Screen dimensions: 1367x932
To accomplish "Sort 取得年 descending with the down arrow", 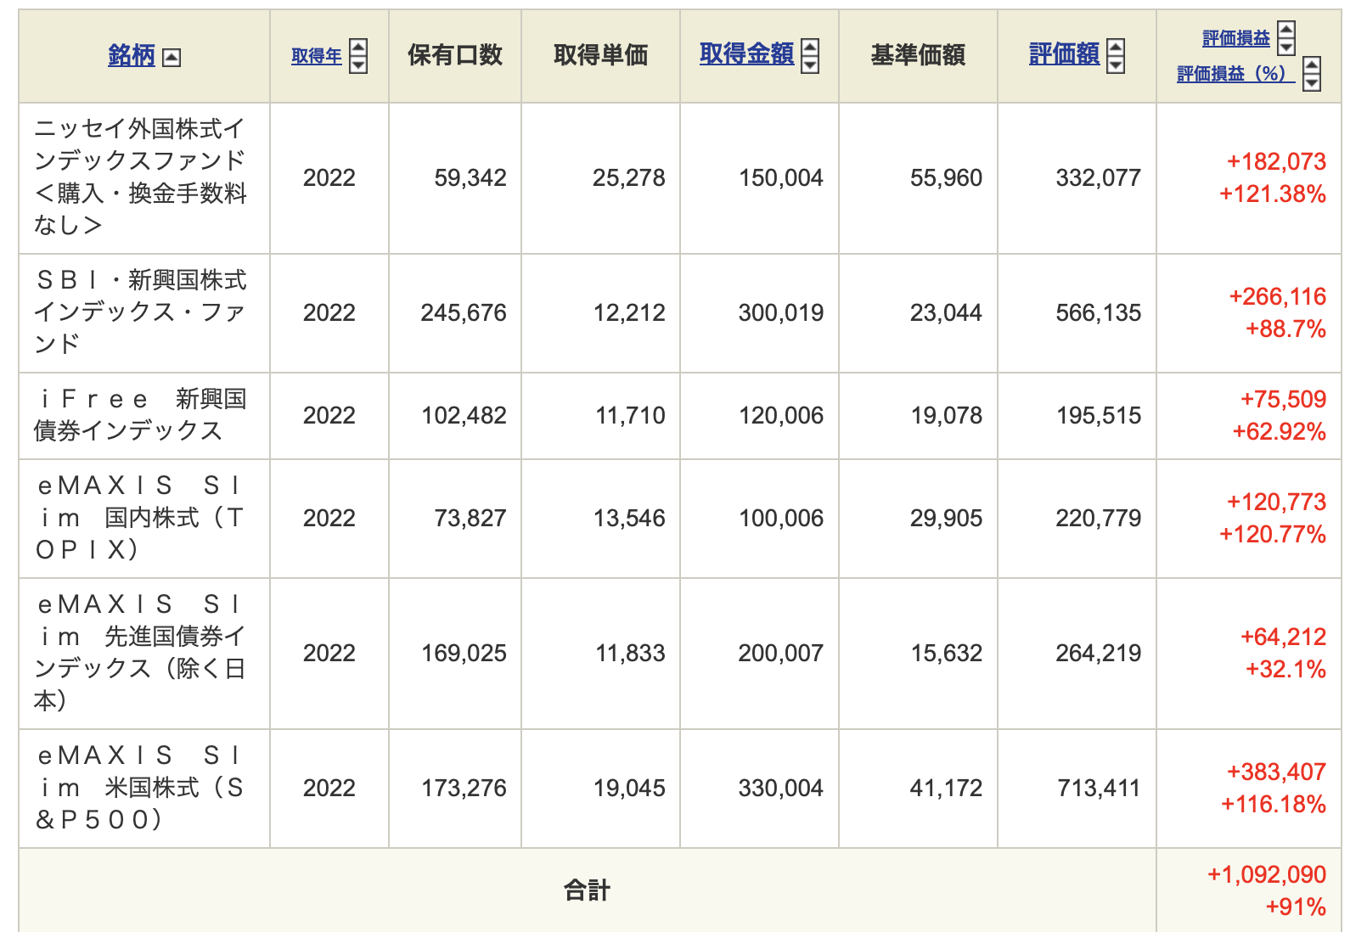I will [x=358, y=65].
